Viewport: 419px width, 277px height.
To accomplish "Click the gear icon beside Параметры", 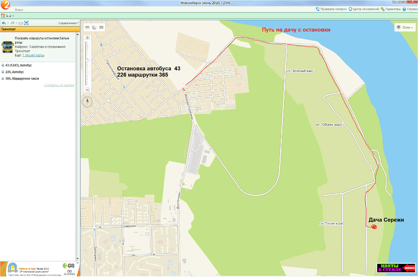I will [383, 9].
